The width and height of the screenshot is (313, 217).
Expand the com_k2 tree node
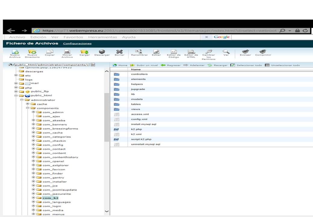(33, 198)
